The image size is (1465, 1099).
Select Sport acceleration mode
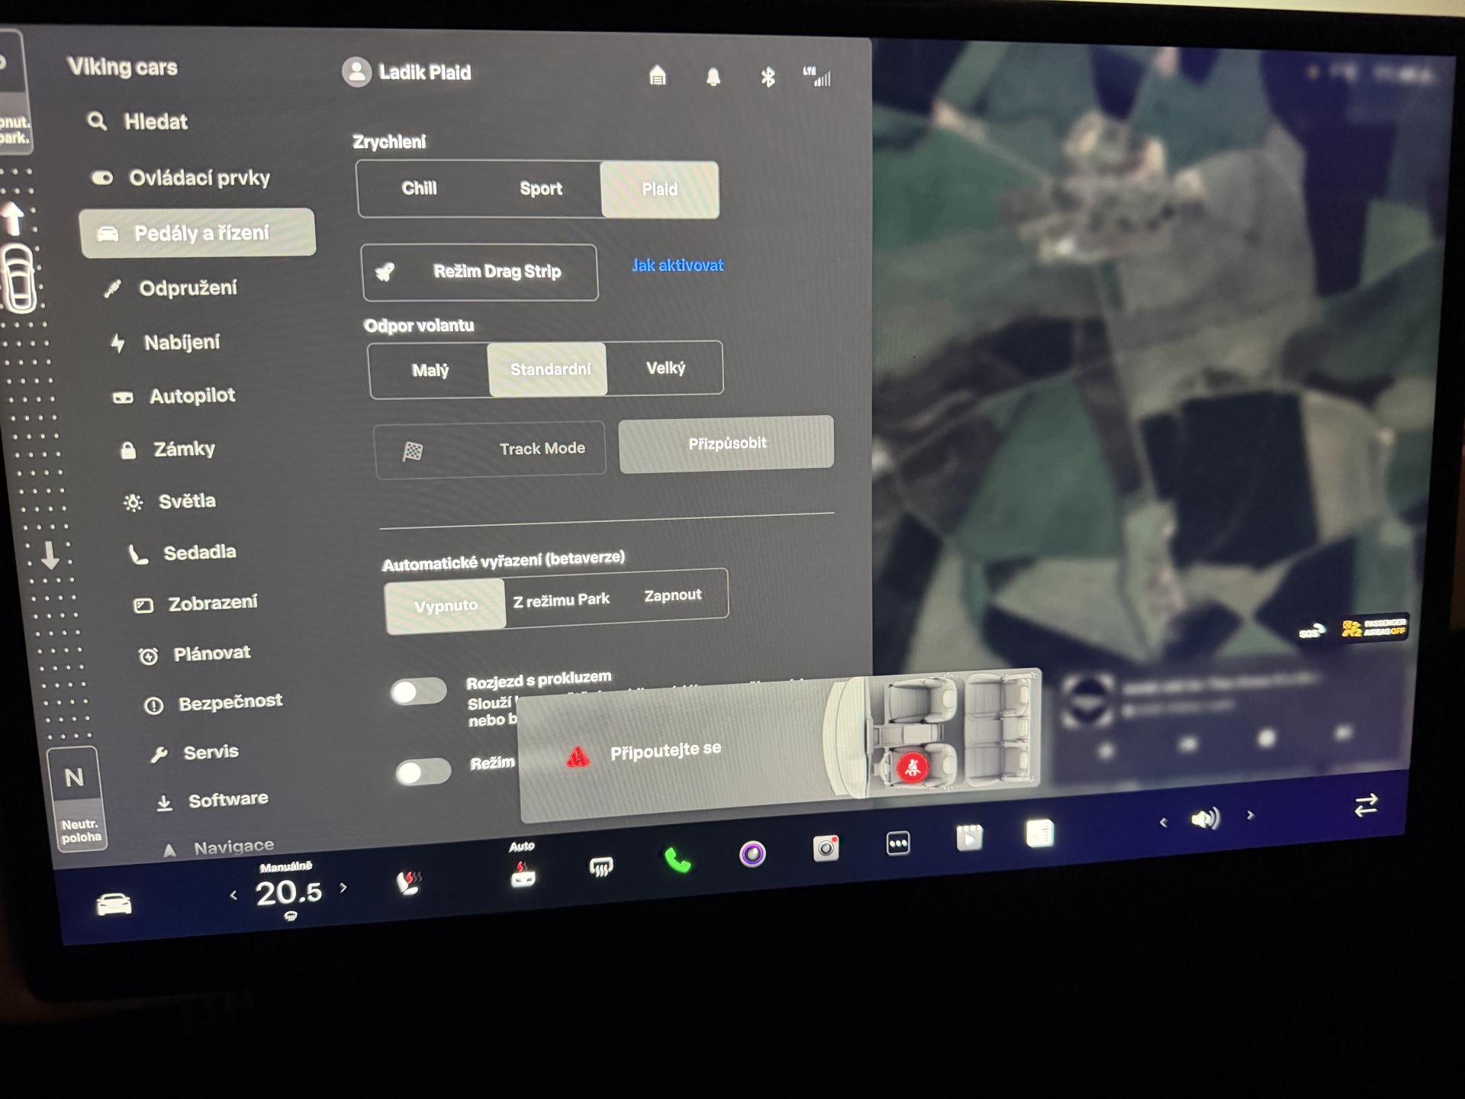(x=541, y=189)
